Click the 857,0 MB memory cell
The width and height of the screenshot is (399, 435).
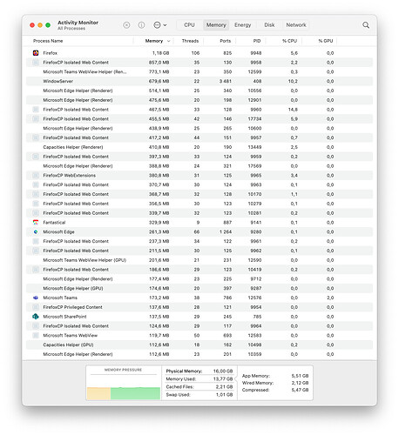pyautogui.click(x=159, y=63)
